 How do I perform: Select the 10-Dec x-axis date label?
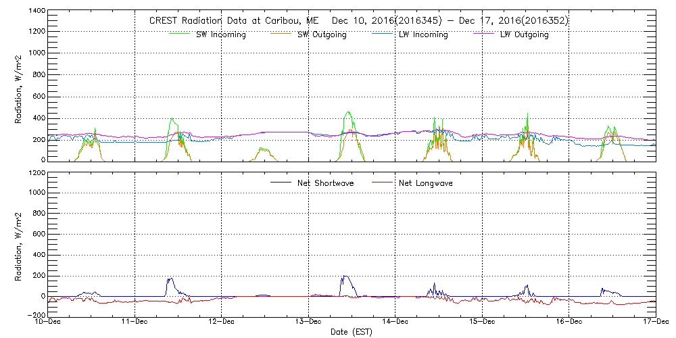(49, 322)
